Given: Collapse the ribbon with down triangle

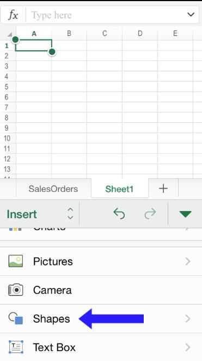Looking at the screenshot, I should coord(185,214).
